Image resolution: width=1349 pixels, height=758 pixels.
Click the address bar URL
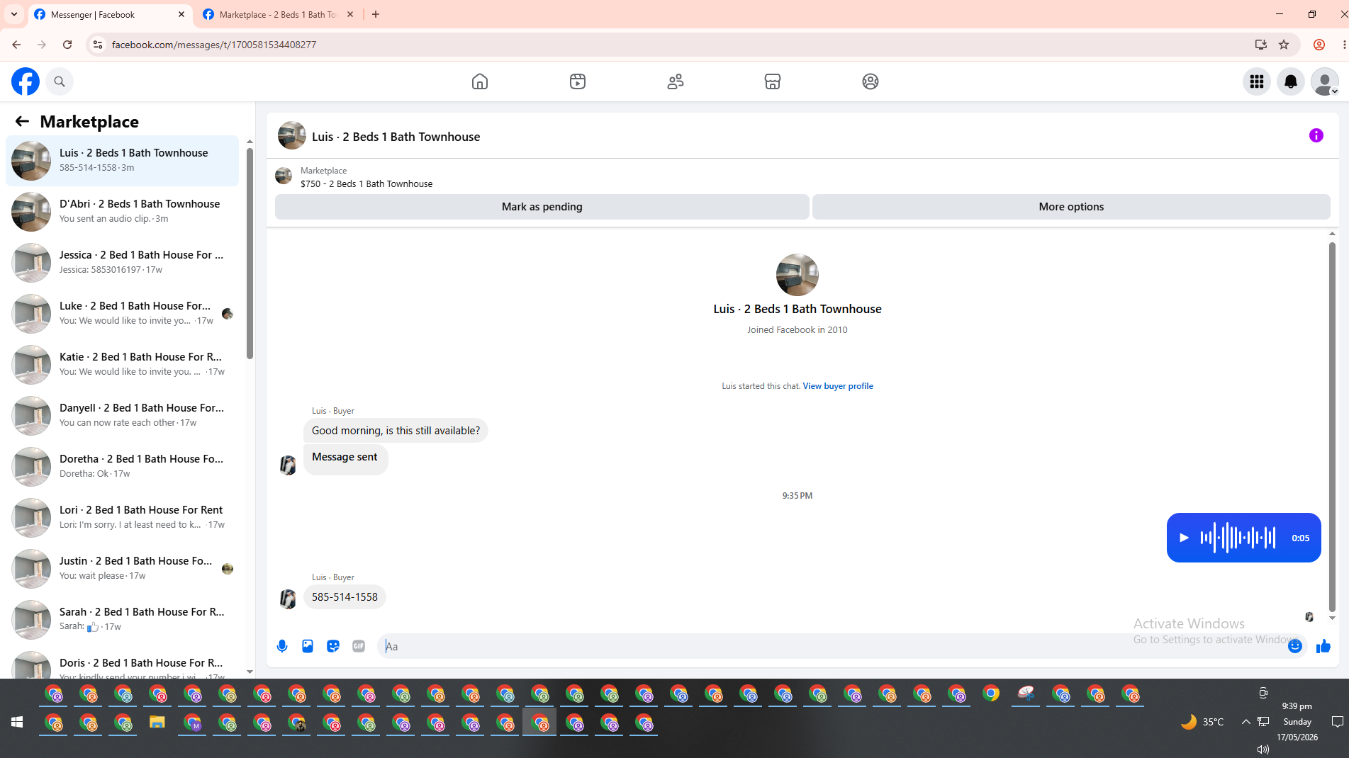coord(214,45)
